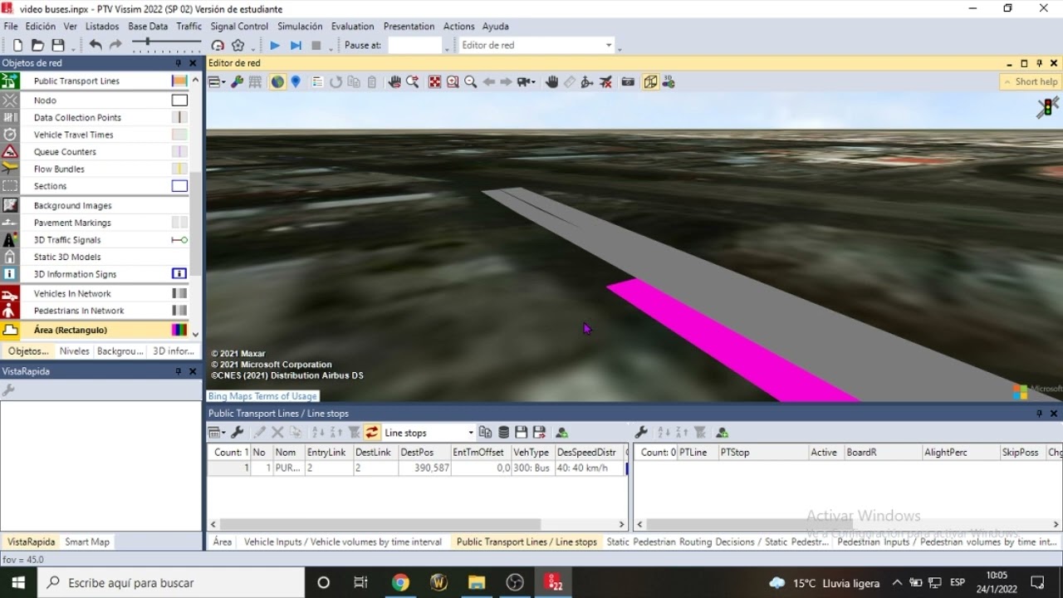This screenshot has height=598, width=1063.
Task: Click zoom out magnifier in network editor
Action: pyautogui.click(x=471, y=82)
